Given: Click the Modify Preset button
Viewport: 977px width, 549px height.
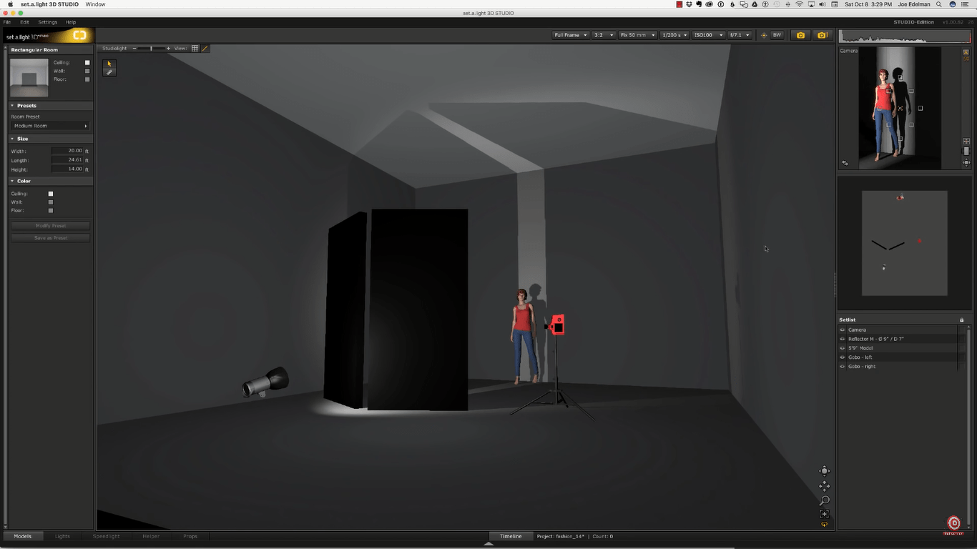Looking at the screenshot, I should point(51,226).
